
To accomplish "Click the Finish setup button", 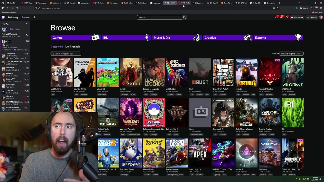I will click(x=317, y=12).
